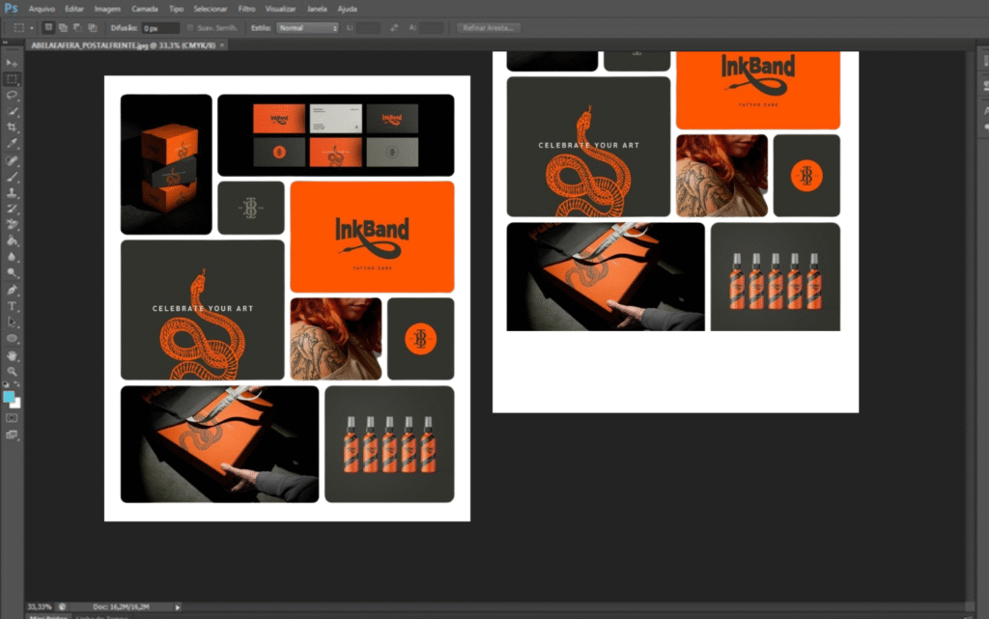The height and width of the screenshot is (619, 989).
Task: Select the Horizontal Type tool
Action: coord(13,306)
